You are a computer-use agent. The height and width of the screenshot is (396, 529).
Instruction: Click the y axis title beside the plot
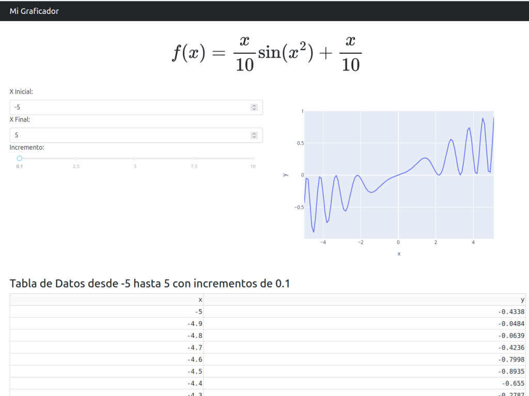(x=285, y=175)
